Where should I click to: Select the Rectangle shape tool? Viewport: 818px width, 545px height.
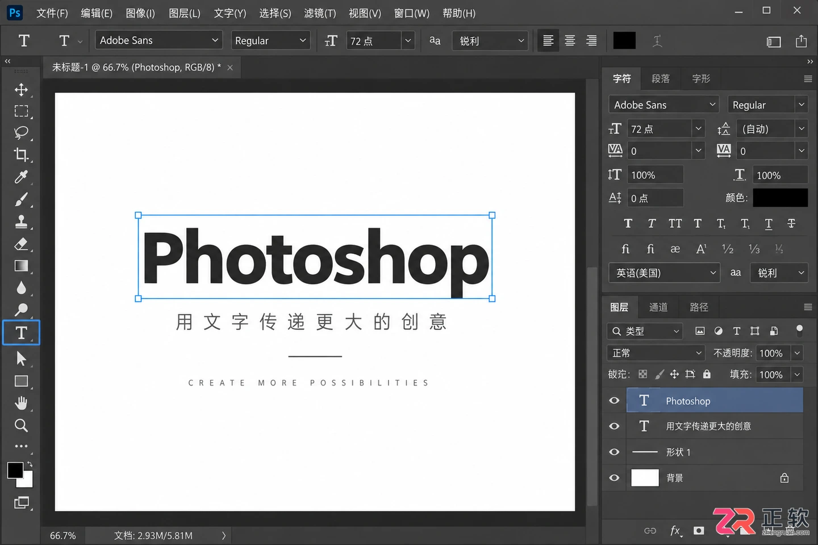[21, 381]
